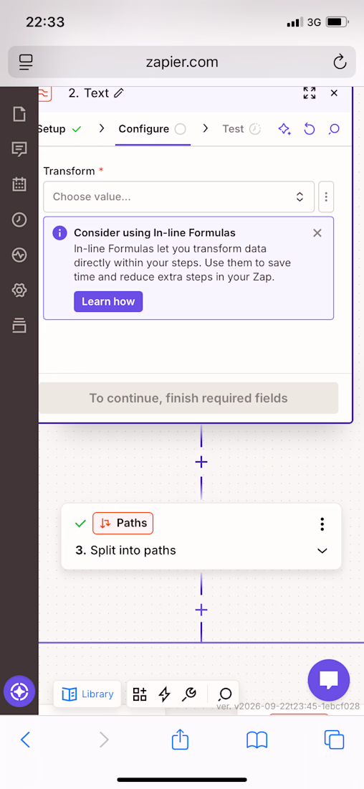Open the settings gear in left sidebar
Screen dimensions: 364x789
tap(19, 290)
